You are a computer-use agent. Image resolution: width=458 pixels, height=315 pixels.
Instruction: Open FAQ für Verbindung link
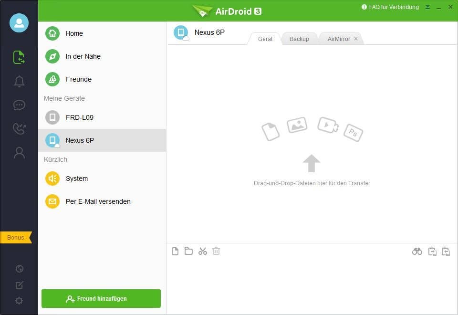tap(390, 7)
